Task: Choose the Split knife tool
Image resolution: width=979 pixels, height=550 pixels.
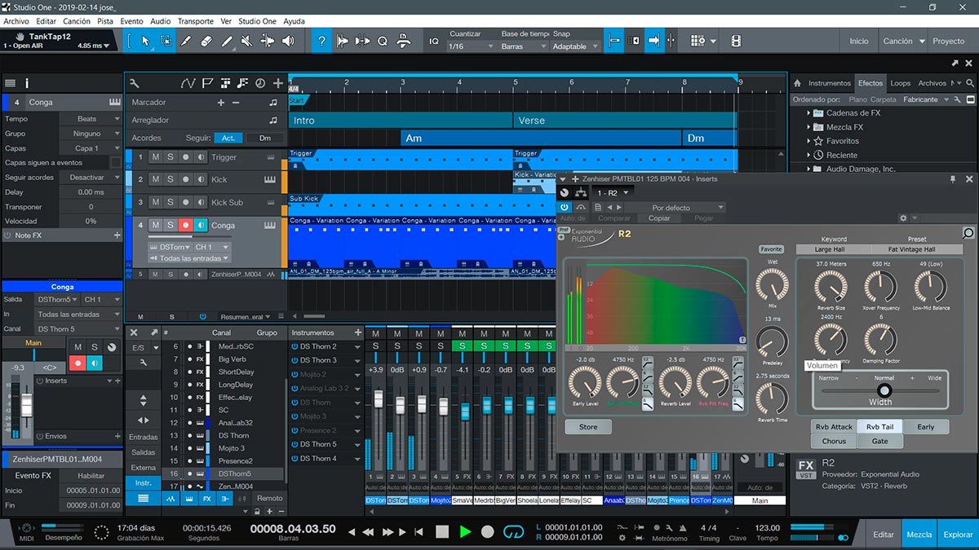Action: point(187,41)
